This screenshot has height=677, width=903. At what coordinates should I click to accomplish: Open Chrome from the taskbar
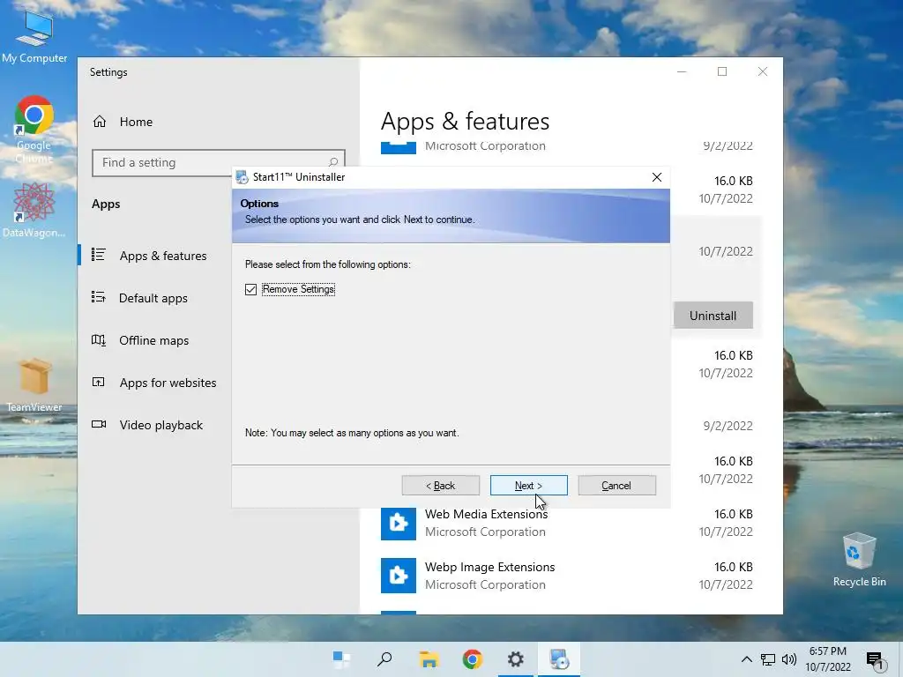tap(473, 659)
